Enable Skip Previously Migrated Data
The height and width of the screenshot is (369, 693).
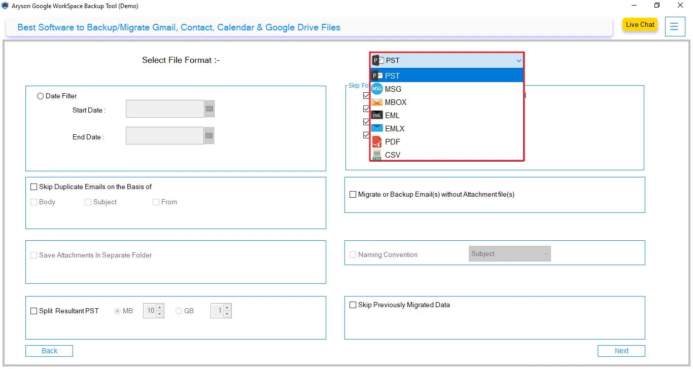353,305
